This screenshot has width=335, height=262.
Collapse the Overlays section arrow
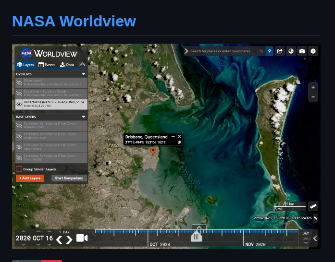84,74
